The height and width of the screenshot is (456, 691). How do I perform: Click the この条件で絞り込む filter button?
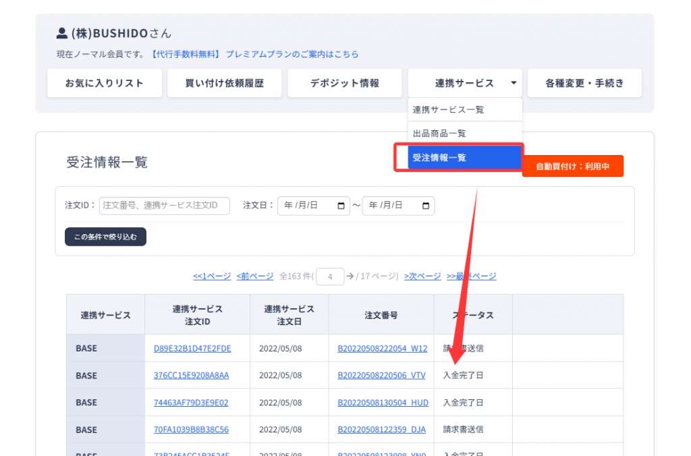105,237
